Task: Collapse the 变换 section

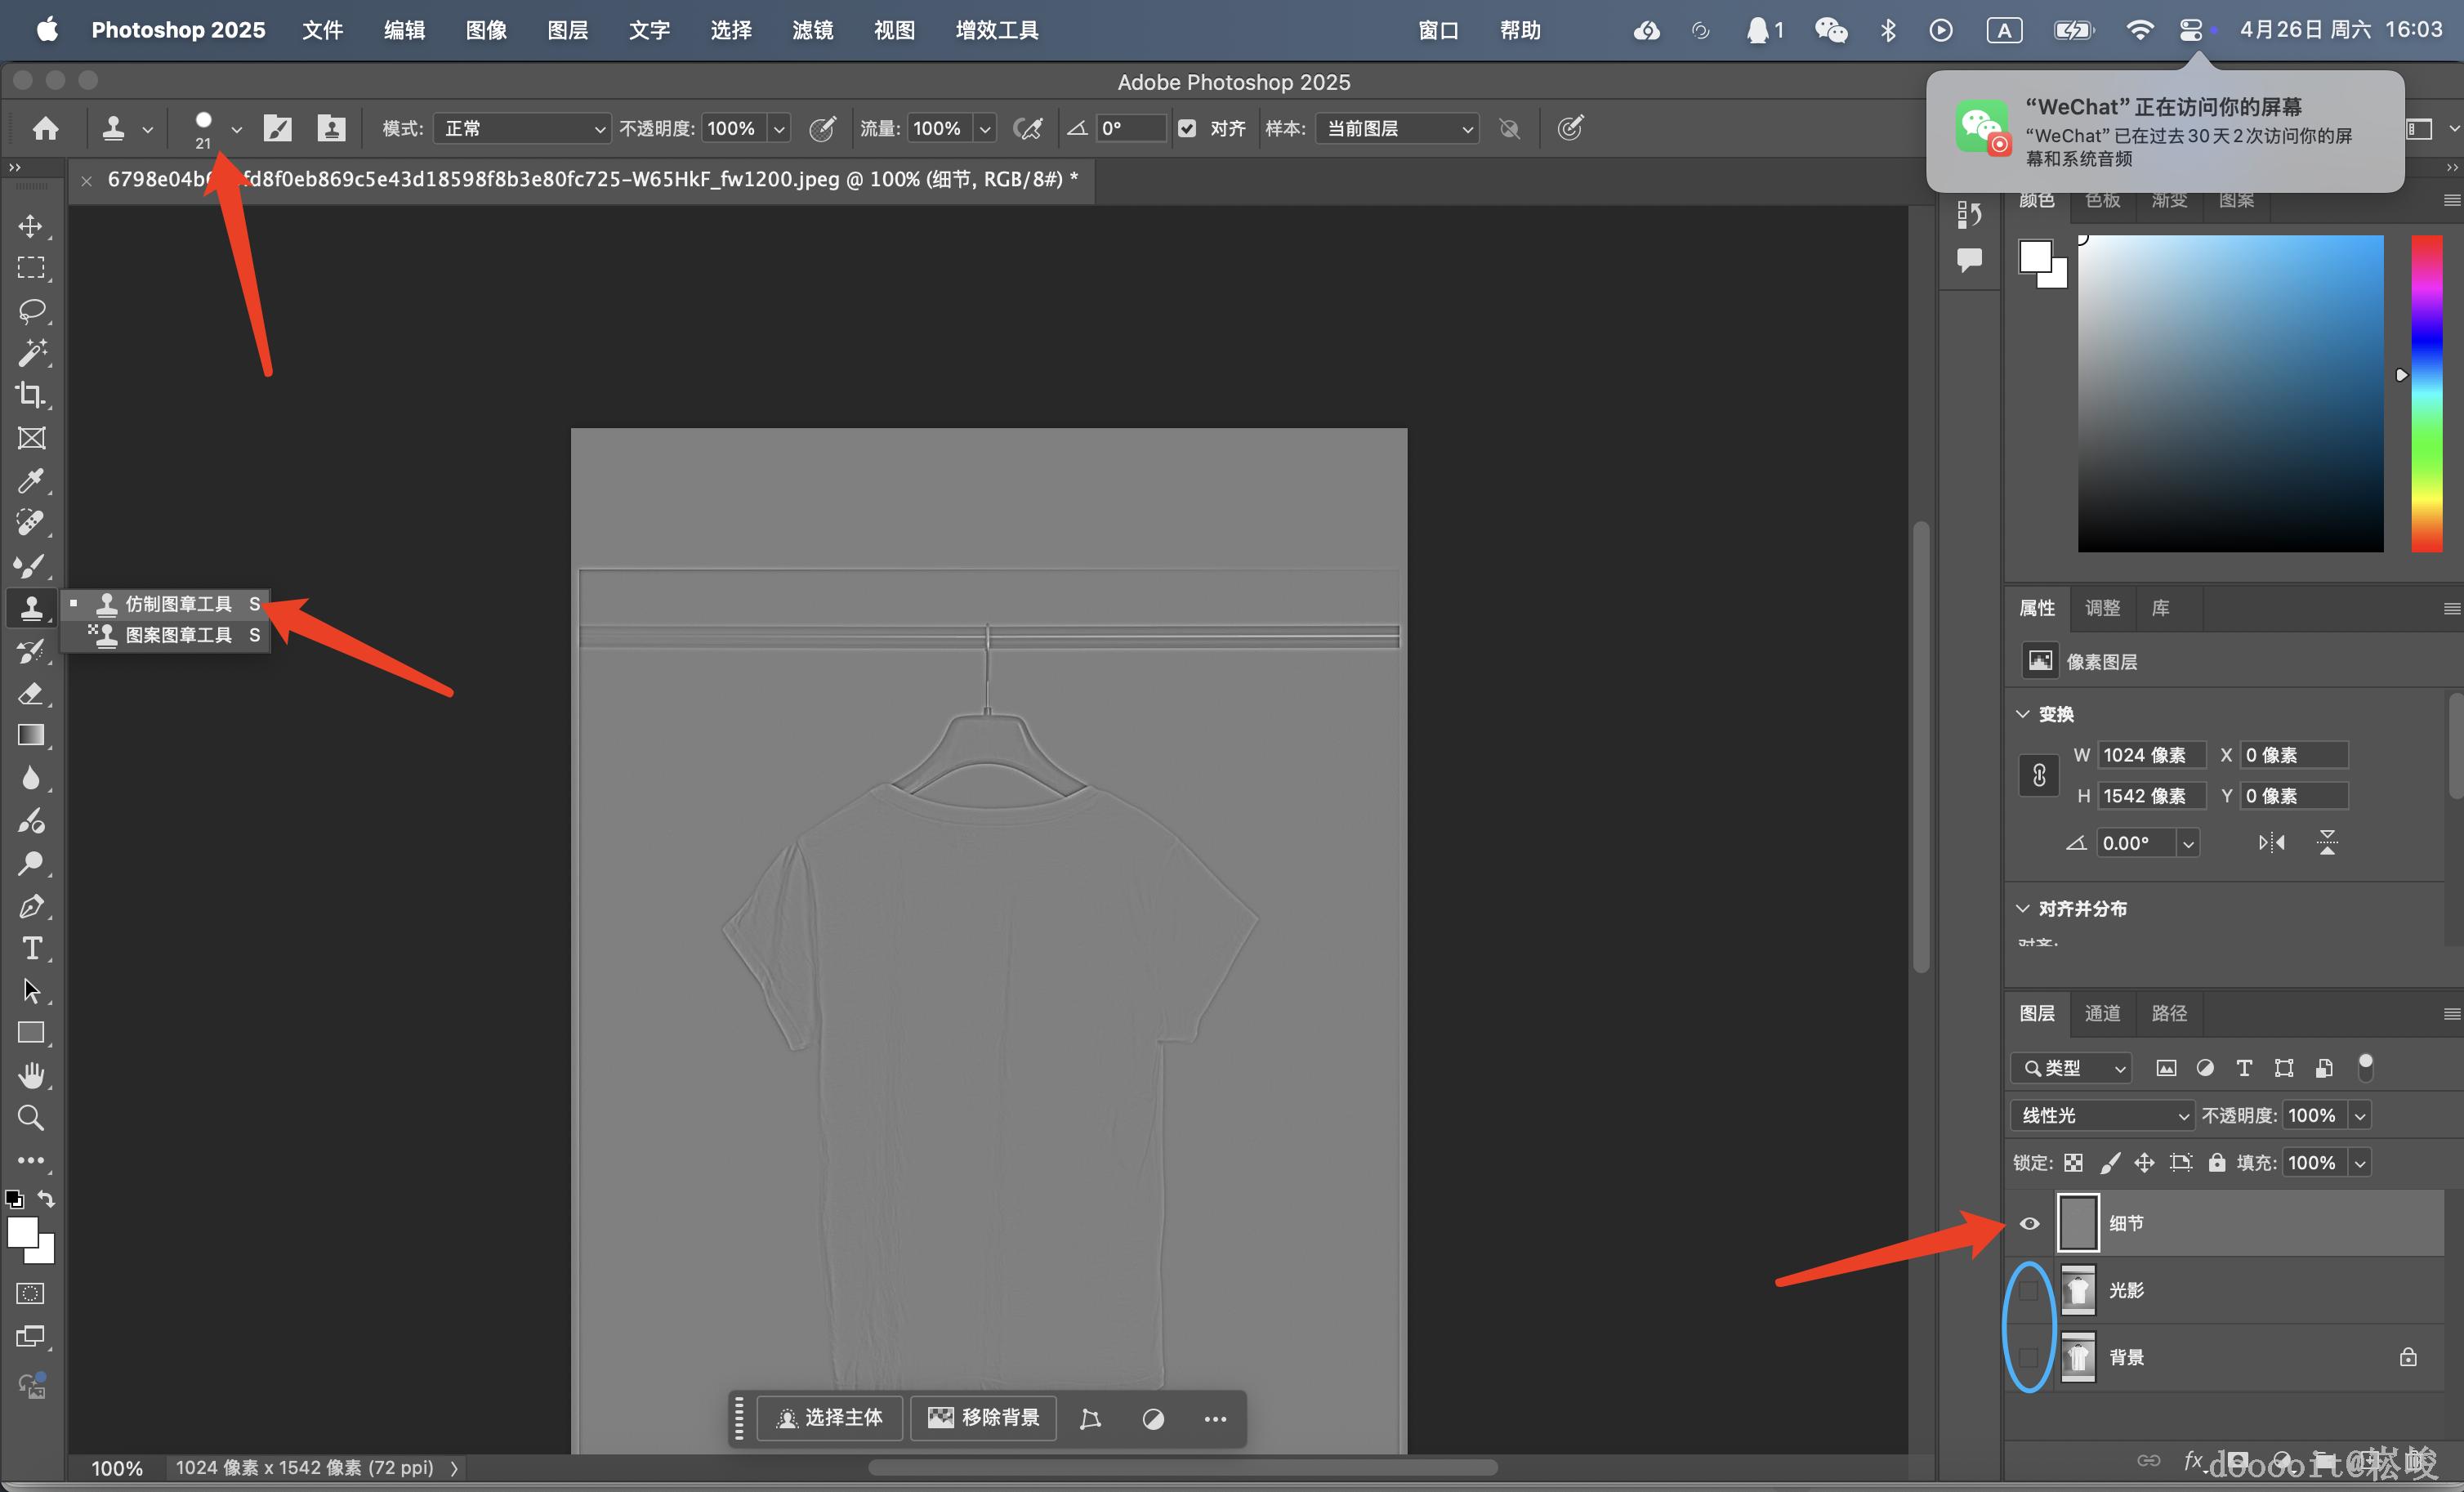Action: (x=2023, y=714)
